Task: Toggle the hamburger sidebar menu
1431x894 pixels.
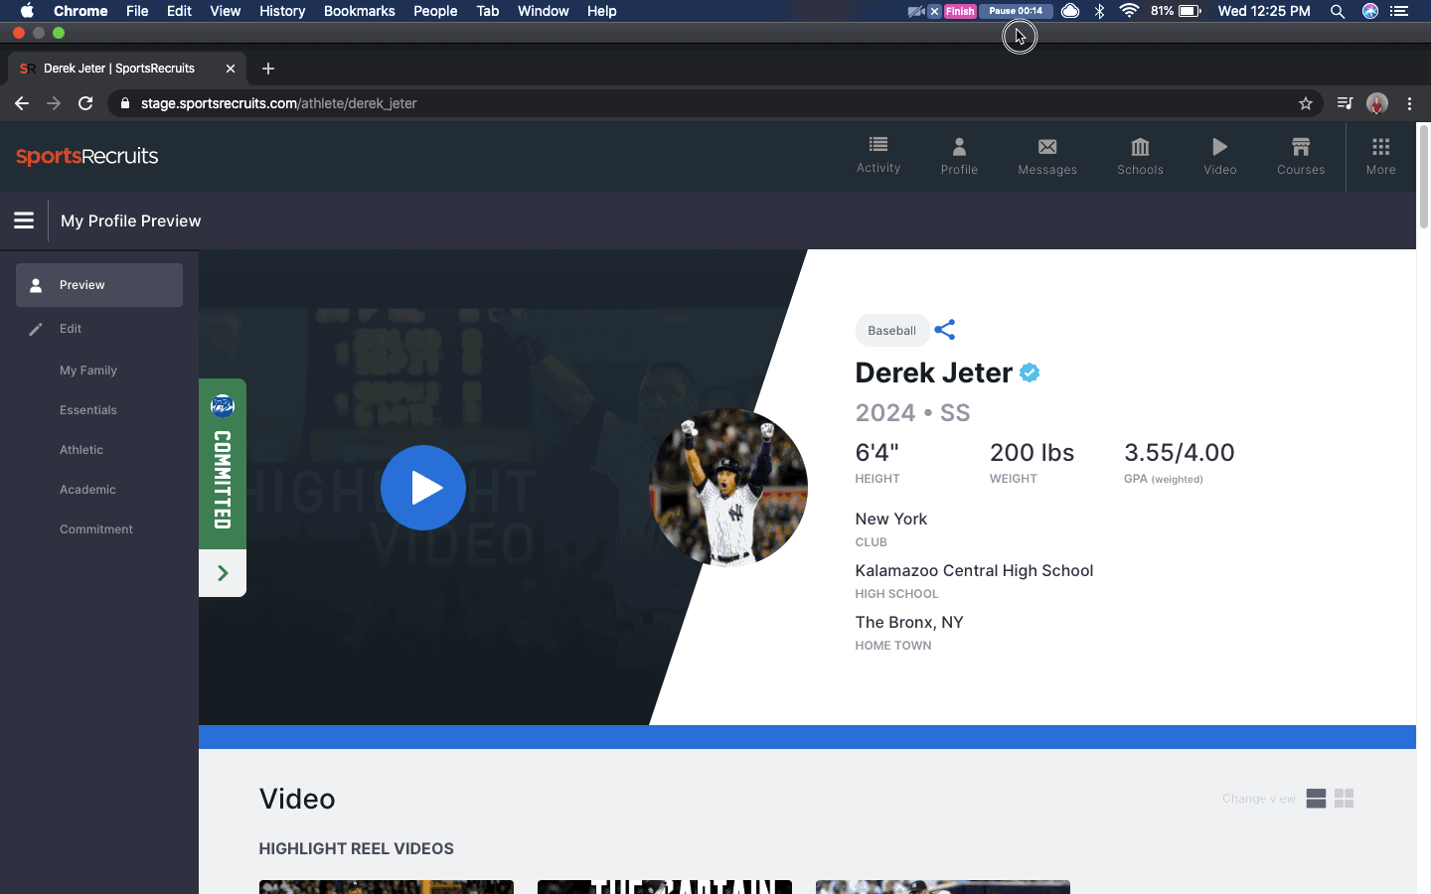Action: click(x=24, y=221)
